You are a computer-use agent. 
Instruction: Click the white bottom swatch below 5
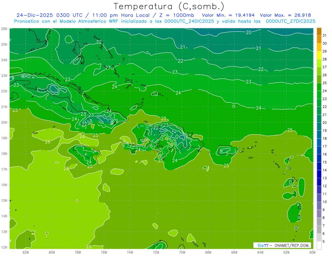319,245
